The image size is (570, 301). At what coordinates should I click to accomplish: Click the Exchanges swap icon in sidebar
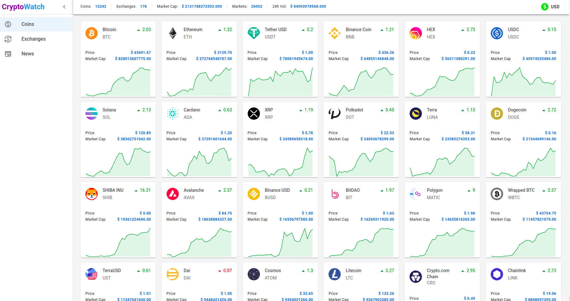[8, 39]
